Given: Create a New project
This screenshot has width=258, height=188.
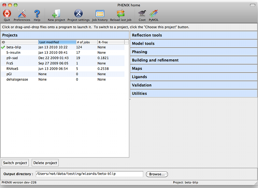Looking at the screenshot, I should pos(56,14).
